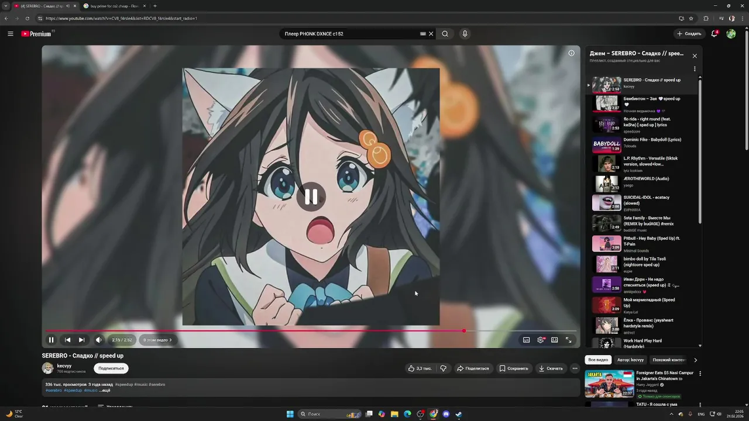This screenshot has width=749, height=421.
Task: Start voice search with microphone
Action: pyautogui.click(x=465, y=34)
